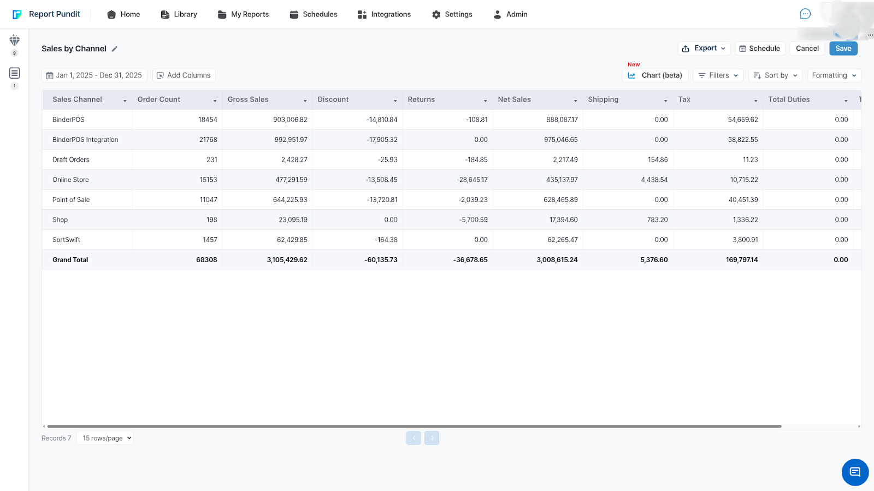The image size is (874, 491).
Task: Click Returns value -28,645.17
Action: [x=472, y=180]
